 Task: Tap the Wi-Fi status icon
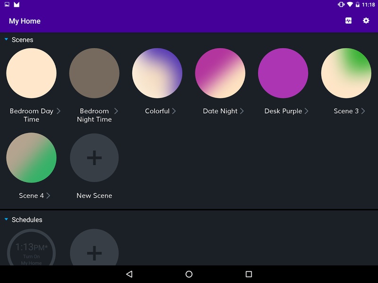pos(350,5)
